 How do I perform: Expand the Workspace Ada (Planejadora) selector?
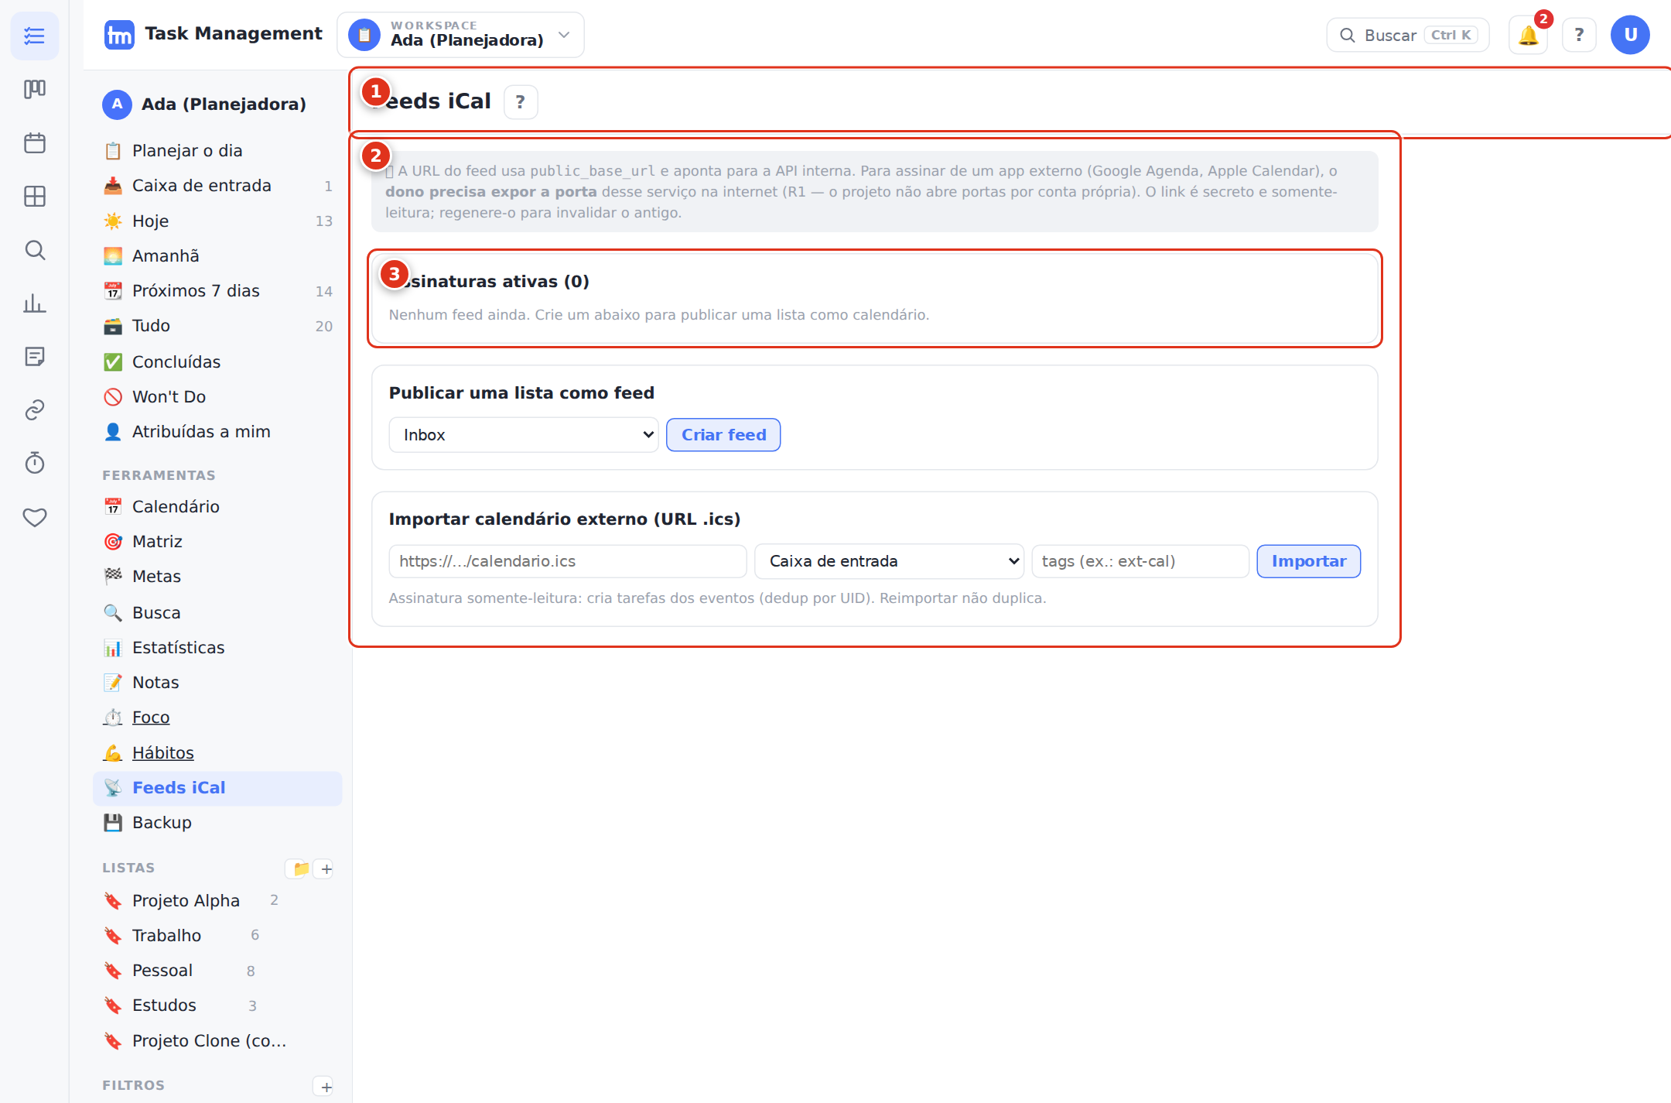[x=460, y=35]
